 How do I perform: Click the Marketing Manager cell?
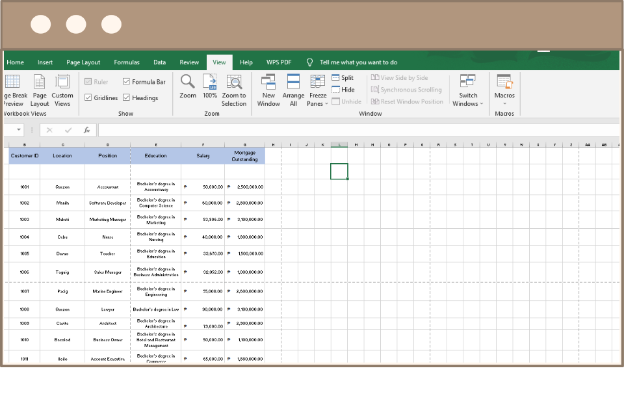coord(107,219)
